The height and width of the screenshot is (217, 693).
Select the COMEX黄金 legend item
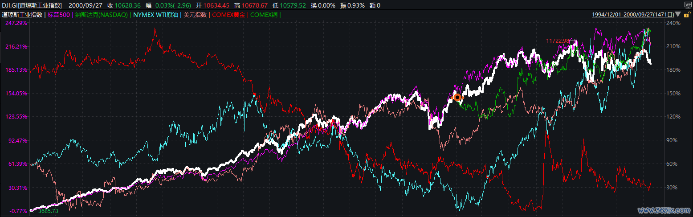[229, 14]
